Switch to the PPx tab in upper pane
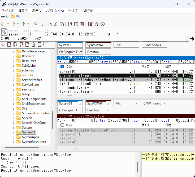This screenshot has width=195, height=177. (126, 45)
